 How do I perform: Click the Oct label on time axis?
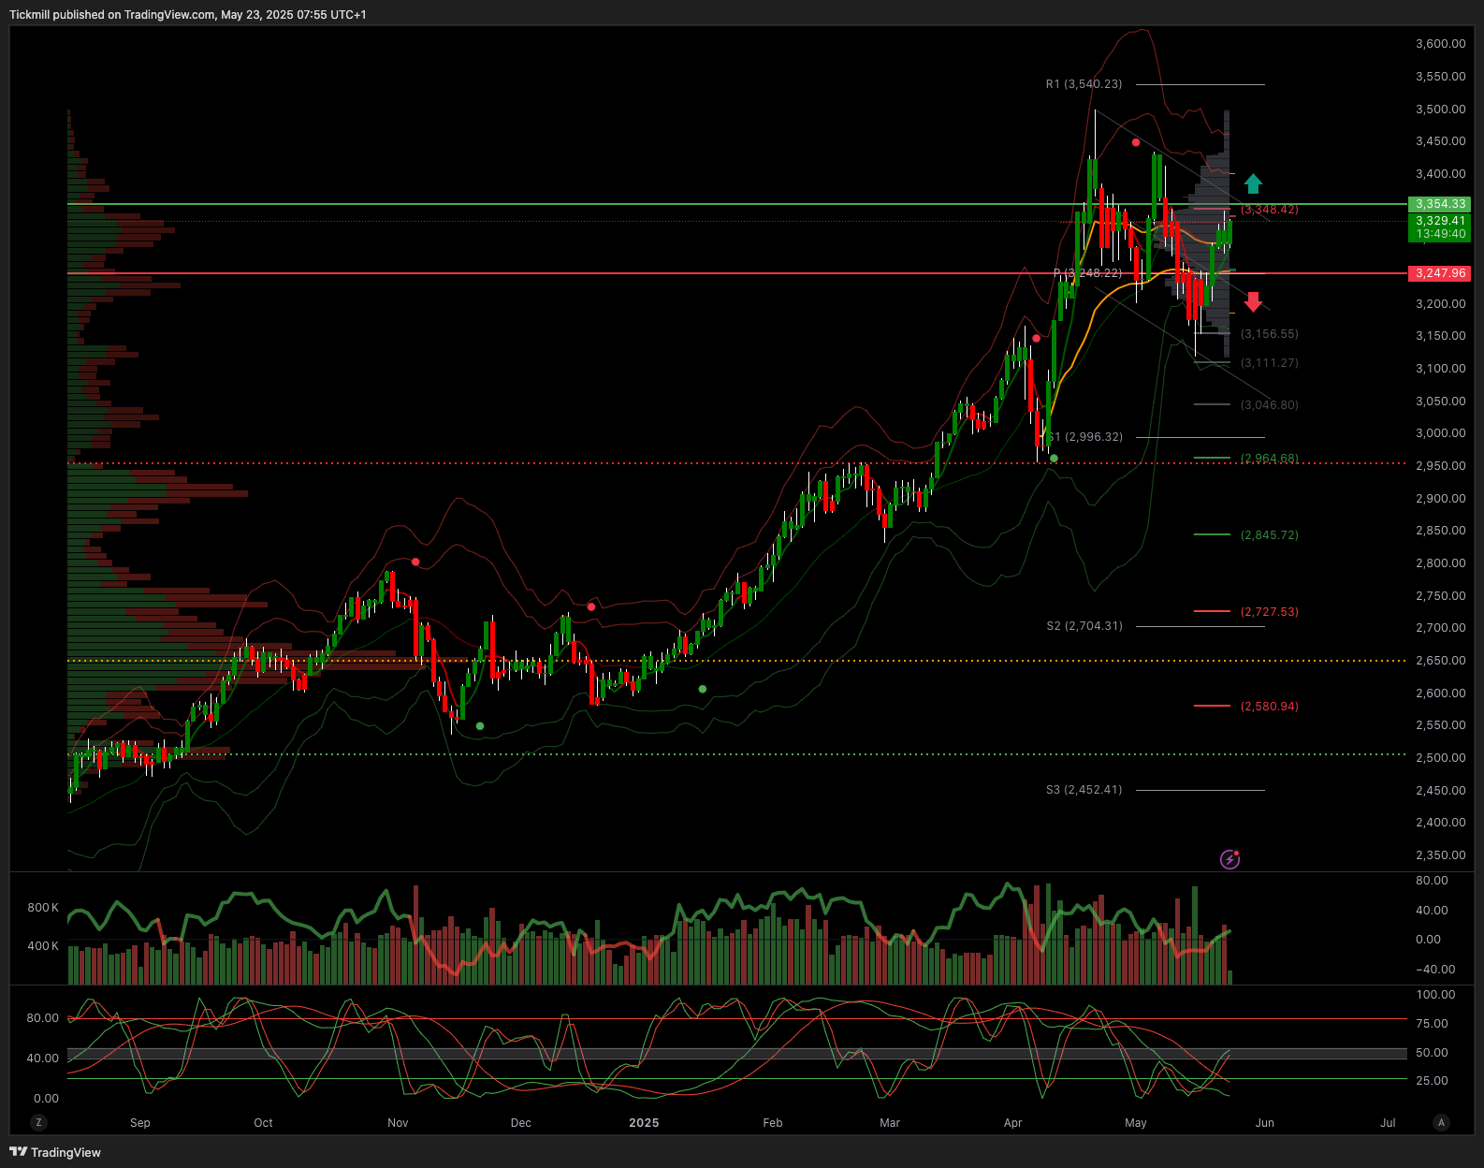click(x=264, y=1123)
